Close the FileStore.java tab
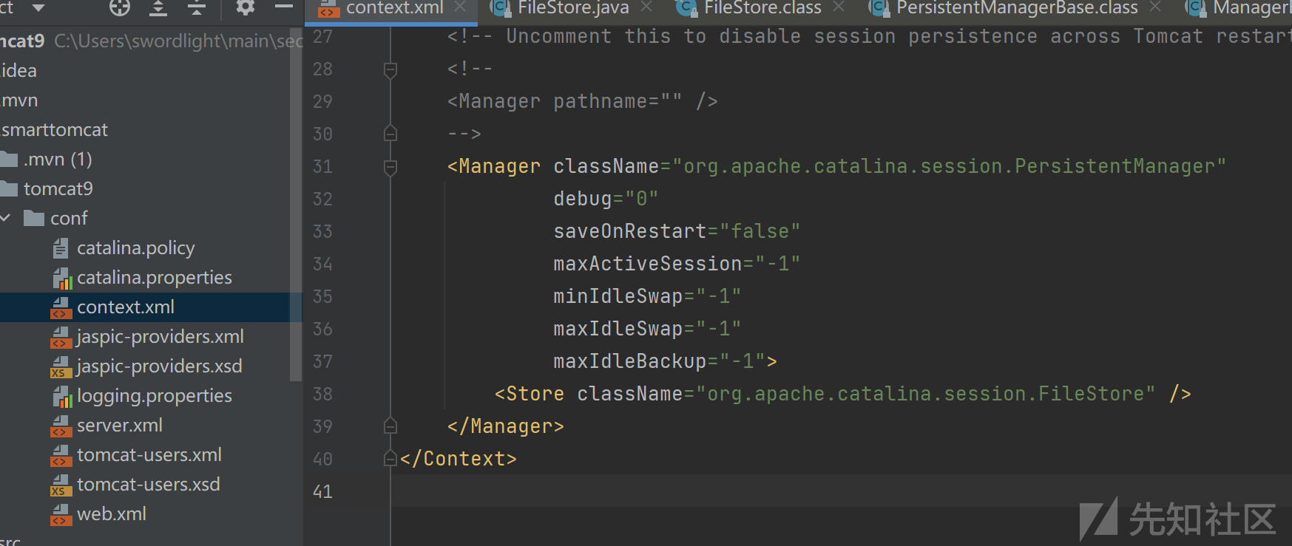1292x546 pixels. pos(646,7)
